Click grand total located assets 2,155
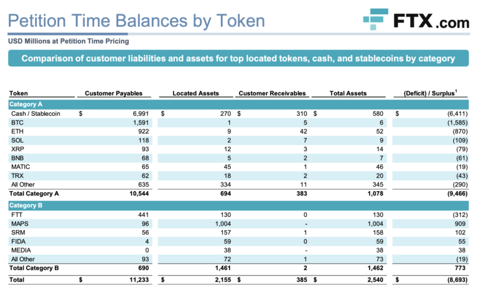Viewport: 478px width, 293px height. [223, 279]
